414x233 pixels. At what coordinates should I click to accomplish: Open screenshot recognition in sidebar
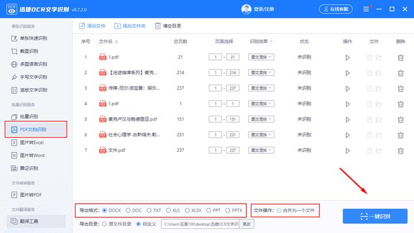click(25, 51)
